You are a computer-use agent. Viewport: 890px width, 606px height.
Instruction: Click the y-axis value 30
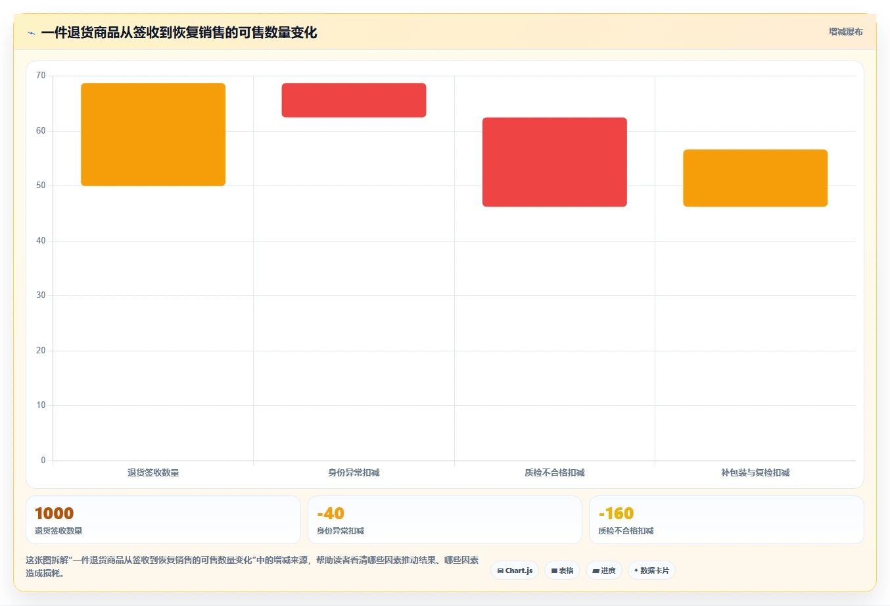[x=41, y=295]
